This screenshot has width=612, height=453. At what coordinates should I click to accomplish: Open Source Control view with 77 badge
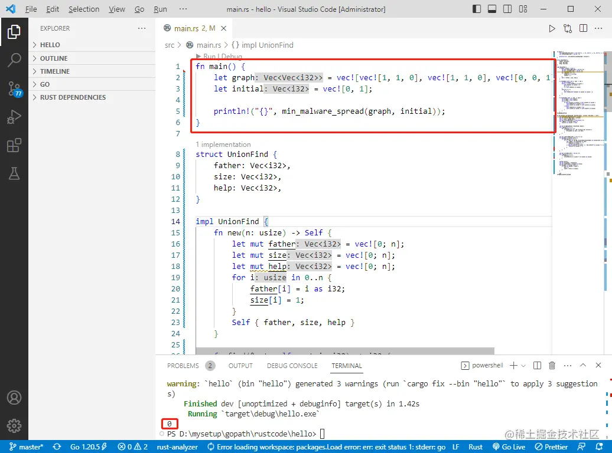[14, 89]
